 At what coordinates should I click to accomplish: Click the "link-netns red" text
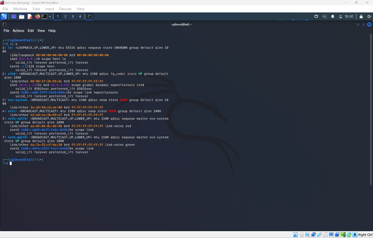(118, 126)
